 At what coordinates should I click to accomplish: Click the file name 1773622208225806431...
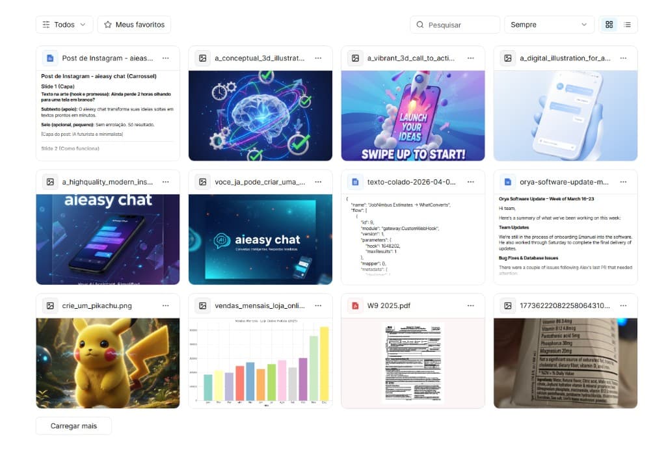coord(565,305)
